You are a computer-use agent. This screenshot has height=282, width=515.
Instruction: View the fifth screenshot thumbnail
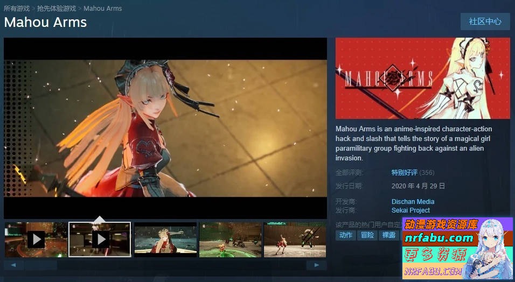point(295,239)
